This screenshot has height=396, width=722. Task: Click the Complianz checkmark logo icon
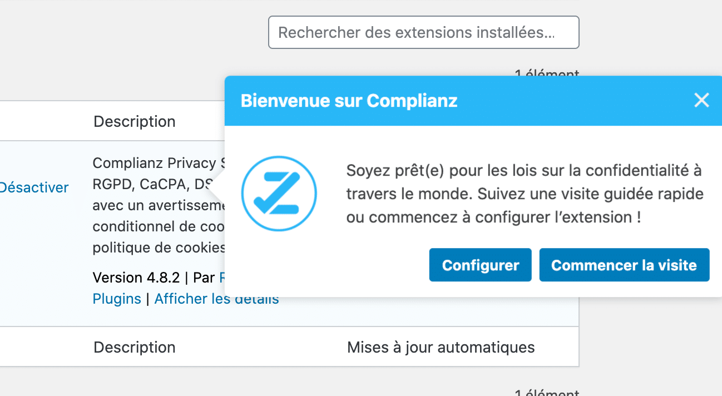tap(279, 193)
